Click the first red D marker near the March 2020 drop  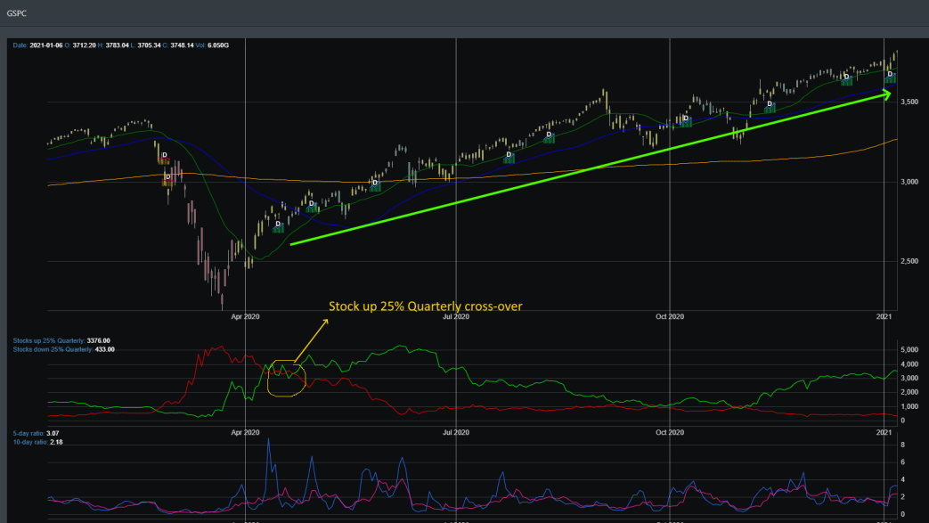[x=164, y=156]
